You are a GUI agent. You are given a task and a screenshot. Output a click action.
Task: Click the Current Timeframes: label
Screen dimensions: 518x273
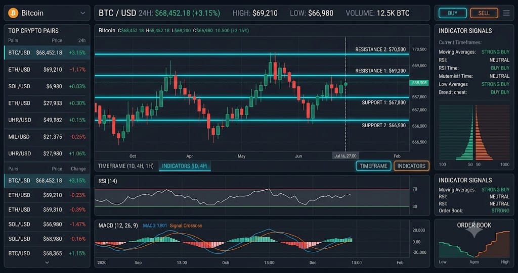click(460, 42)
